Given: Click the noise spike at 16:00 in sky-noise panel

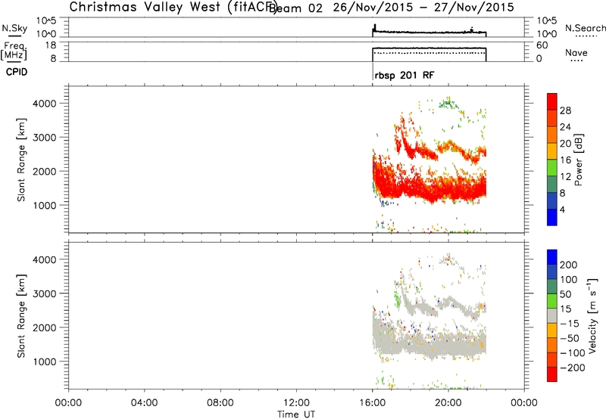Looking at the screenshot, I should click(374, 27).
